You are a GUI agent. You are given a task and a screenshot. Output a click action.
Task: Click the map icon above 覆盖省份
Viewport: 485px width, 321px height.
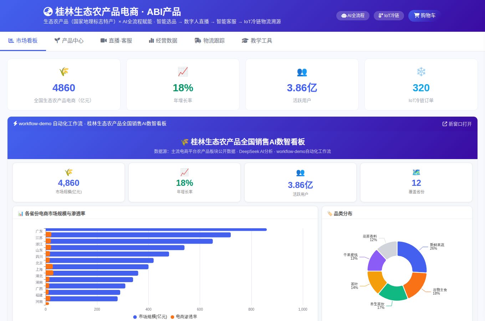(x=416, y=172)
